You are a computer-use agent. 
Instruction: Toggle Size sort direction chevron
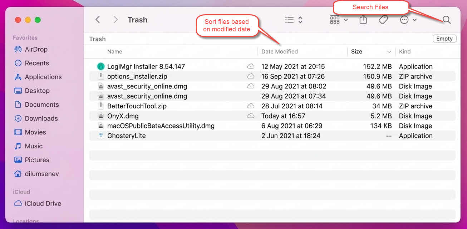pyautogui.click(x=389, y=52)
